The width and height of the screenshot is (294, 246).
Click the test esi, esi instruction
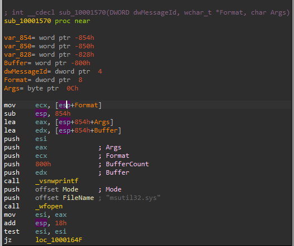[x=35, y=231]
